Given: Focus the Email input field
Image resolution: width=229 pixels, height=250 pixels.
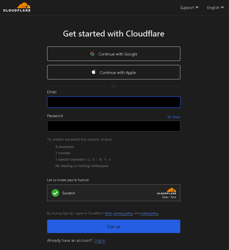Looking at the screenshot, I should point(114,102).
